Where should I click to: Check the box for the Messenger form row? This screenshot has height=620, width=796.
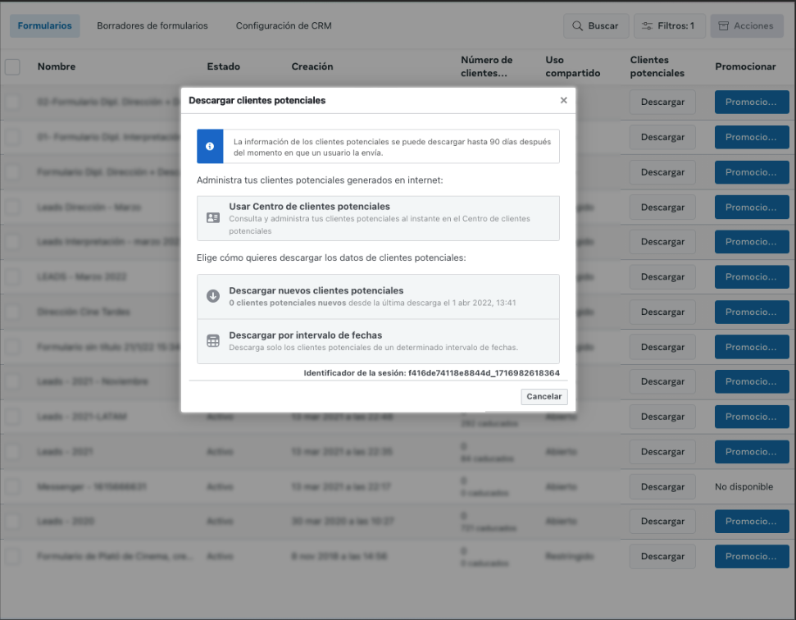tap(12, 486)
